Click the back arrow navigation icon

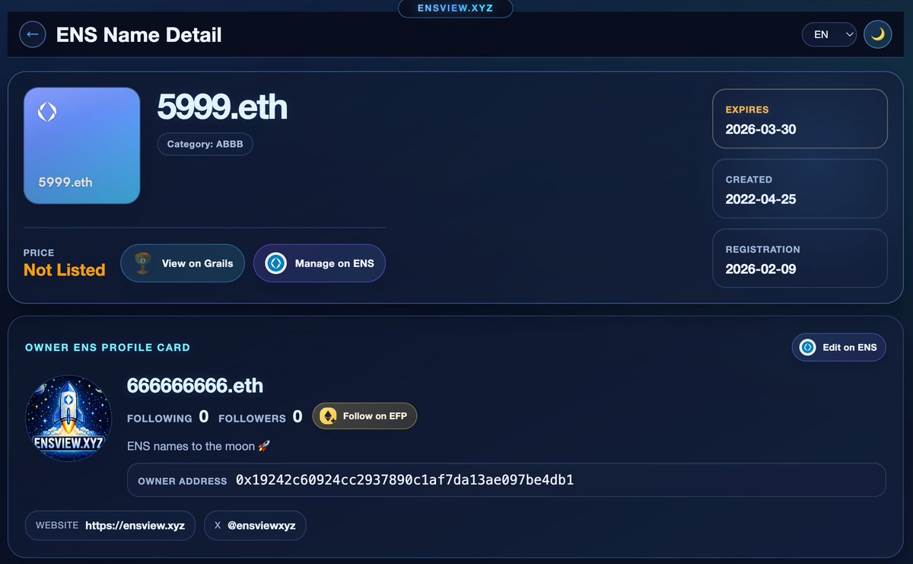click(32, 33)
